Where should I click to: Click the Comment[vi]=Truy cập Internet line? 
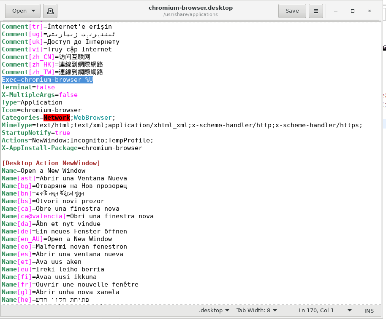coord(57,49)
